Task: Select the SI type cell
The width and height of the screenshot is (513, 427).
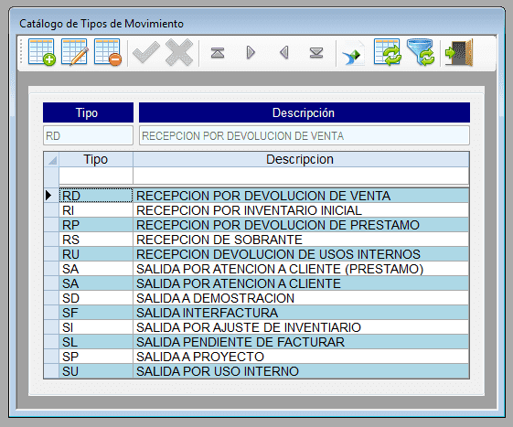Action: pyautogui.click(x=96, y=327)
